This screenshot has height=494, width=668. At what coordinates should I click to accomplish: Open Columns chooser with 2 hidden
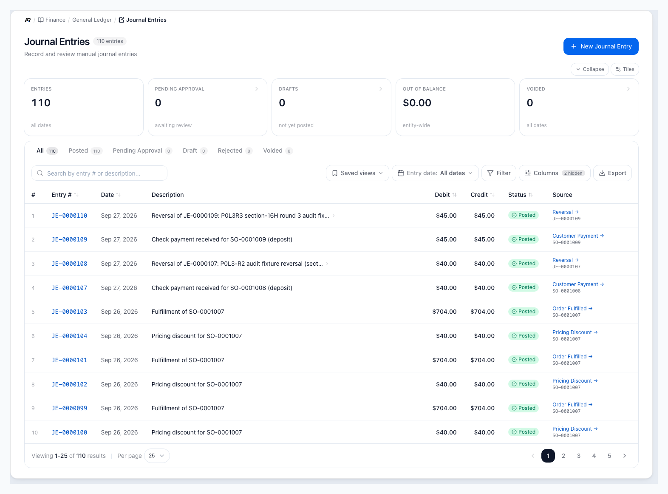[555, 173]
